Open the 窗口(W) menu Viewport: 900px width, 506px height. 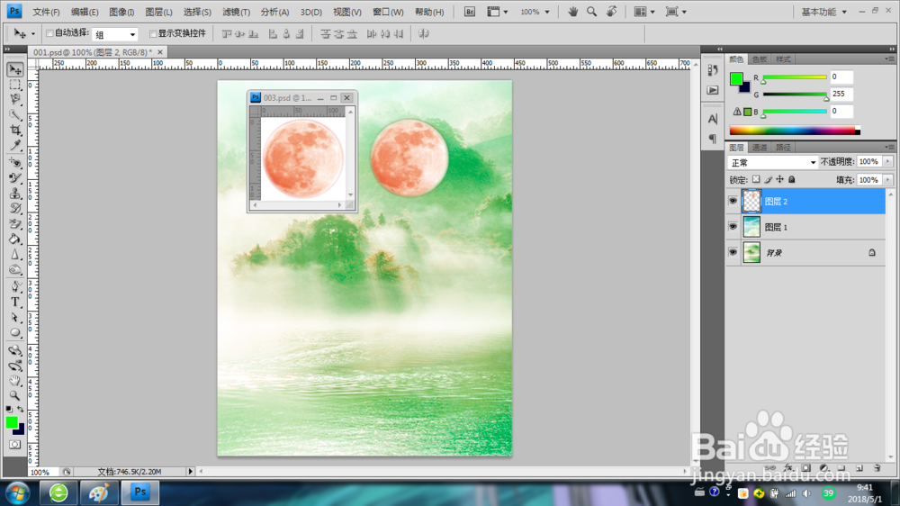click(388, 12)
